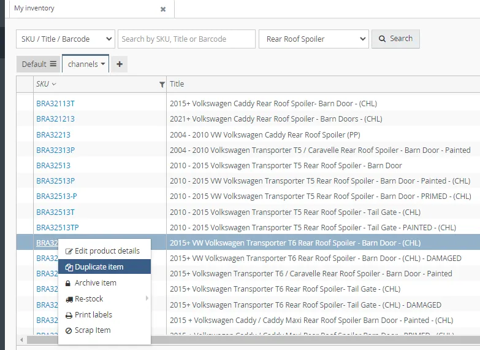Open SKU link BRA321213

(x=55, y=119)
